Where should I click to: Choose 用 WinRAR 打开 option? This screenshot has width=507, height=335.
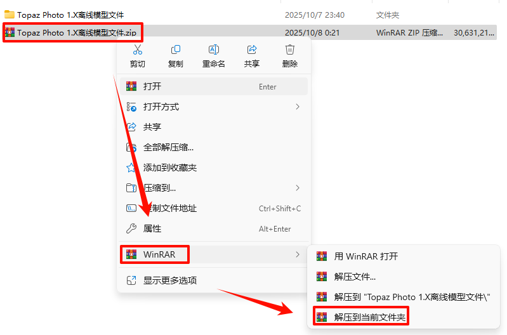click(x=403, y=256)
